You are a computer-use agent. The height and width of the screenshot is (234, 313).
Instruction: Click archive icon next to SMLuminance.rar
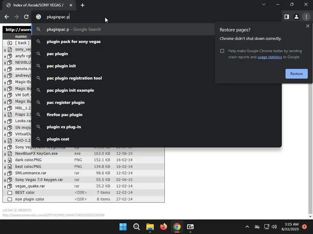click(x=9, y=173)
